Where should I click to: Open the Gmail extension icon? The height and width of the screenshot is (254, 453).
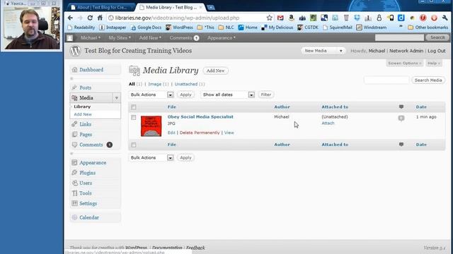280,18
